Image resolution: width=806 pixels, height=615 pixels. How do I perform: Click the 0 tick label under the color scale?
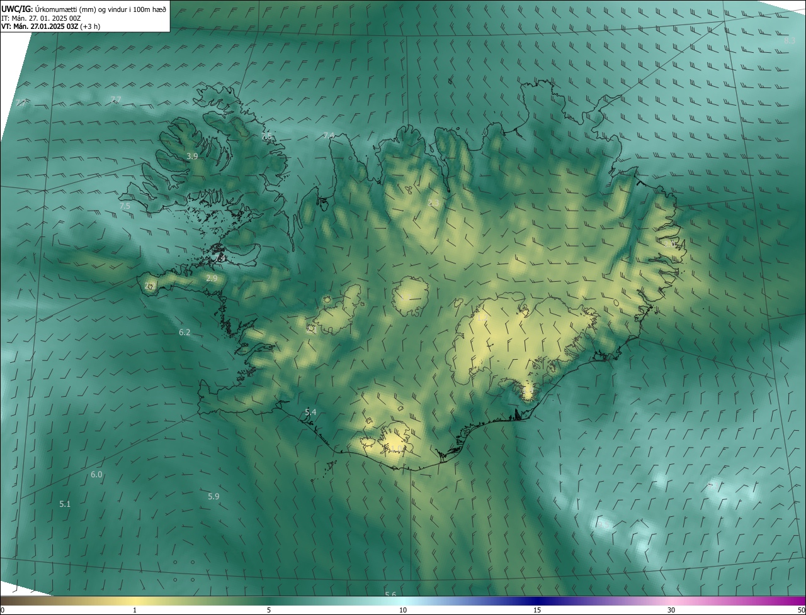pyautogui.click(x=3, y=610)
